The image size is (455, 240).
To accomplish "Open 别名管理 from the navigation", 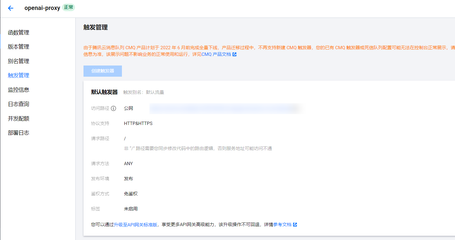I will click(x=18, y=61).
